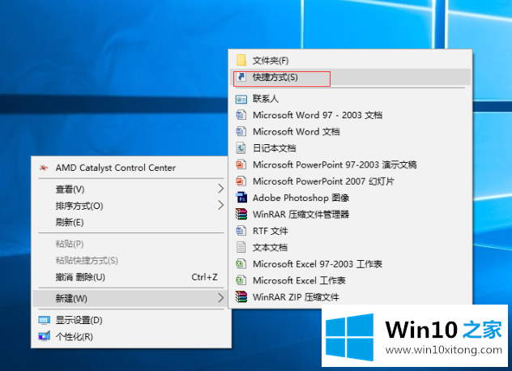This screenshot has height=371, width=512.
Task: Choose 撤消 删除(U) from context menu
Action: (79, 277)
